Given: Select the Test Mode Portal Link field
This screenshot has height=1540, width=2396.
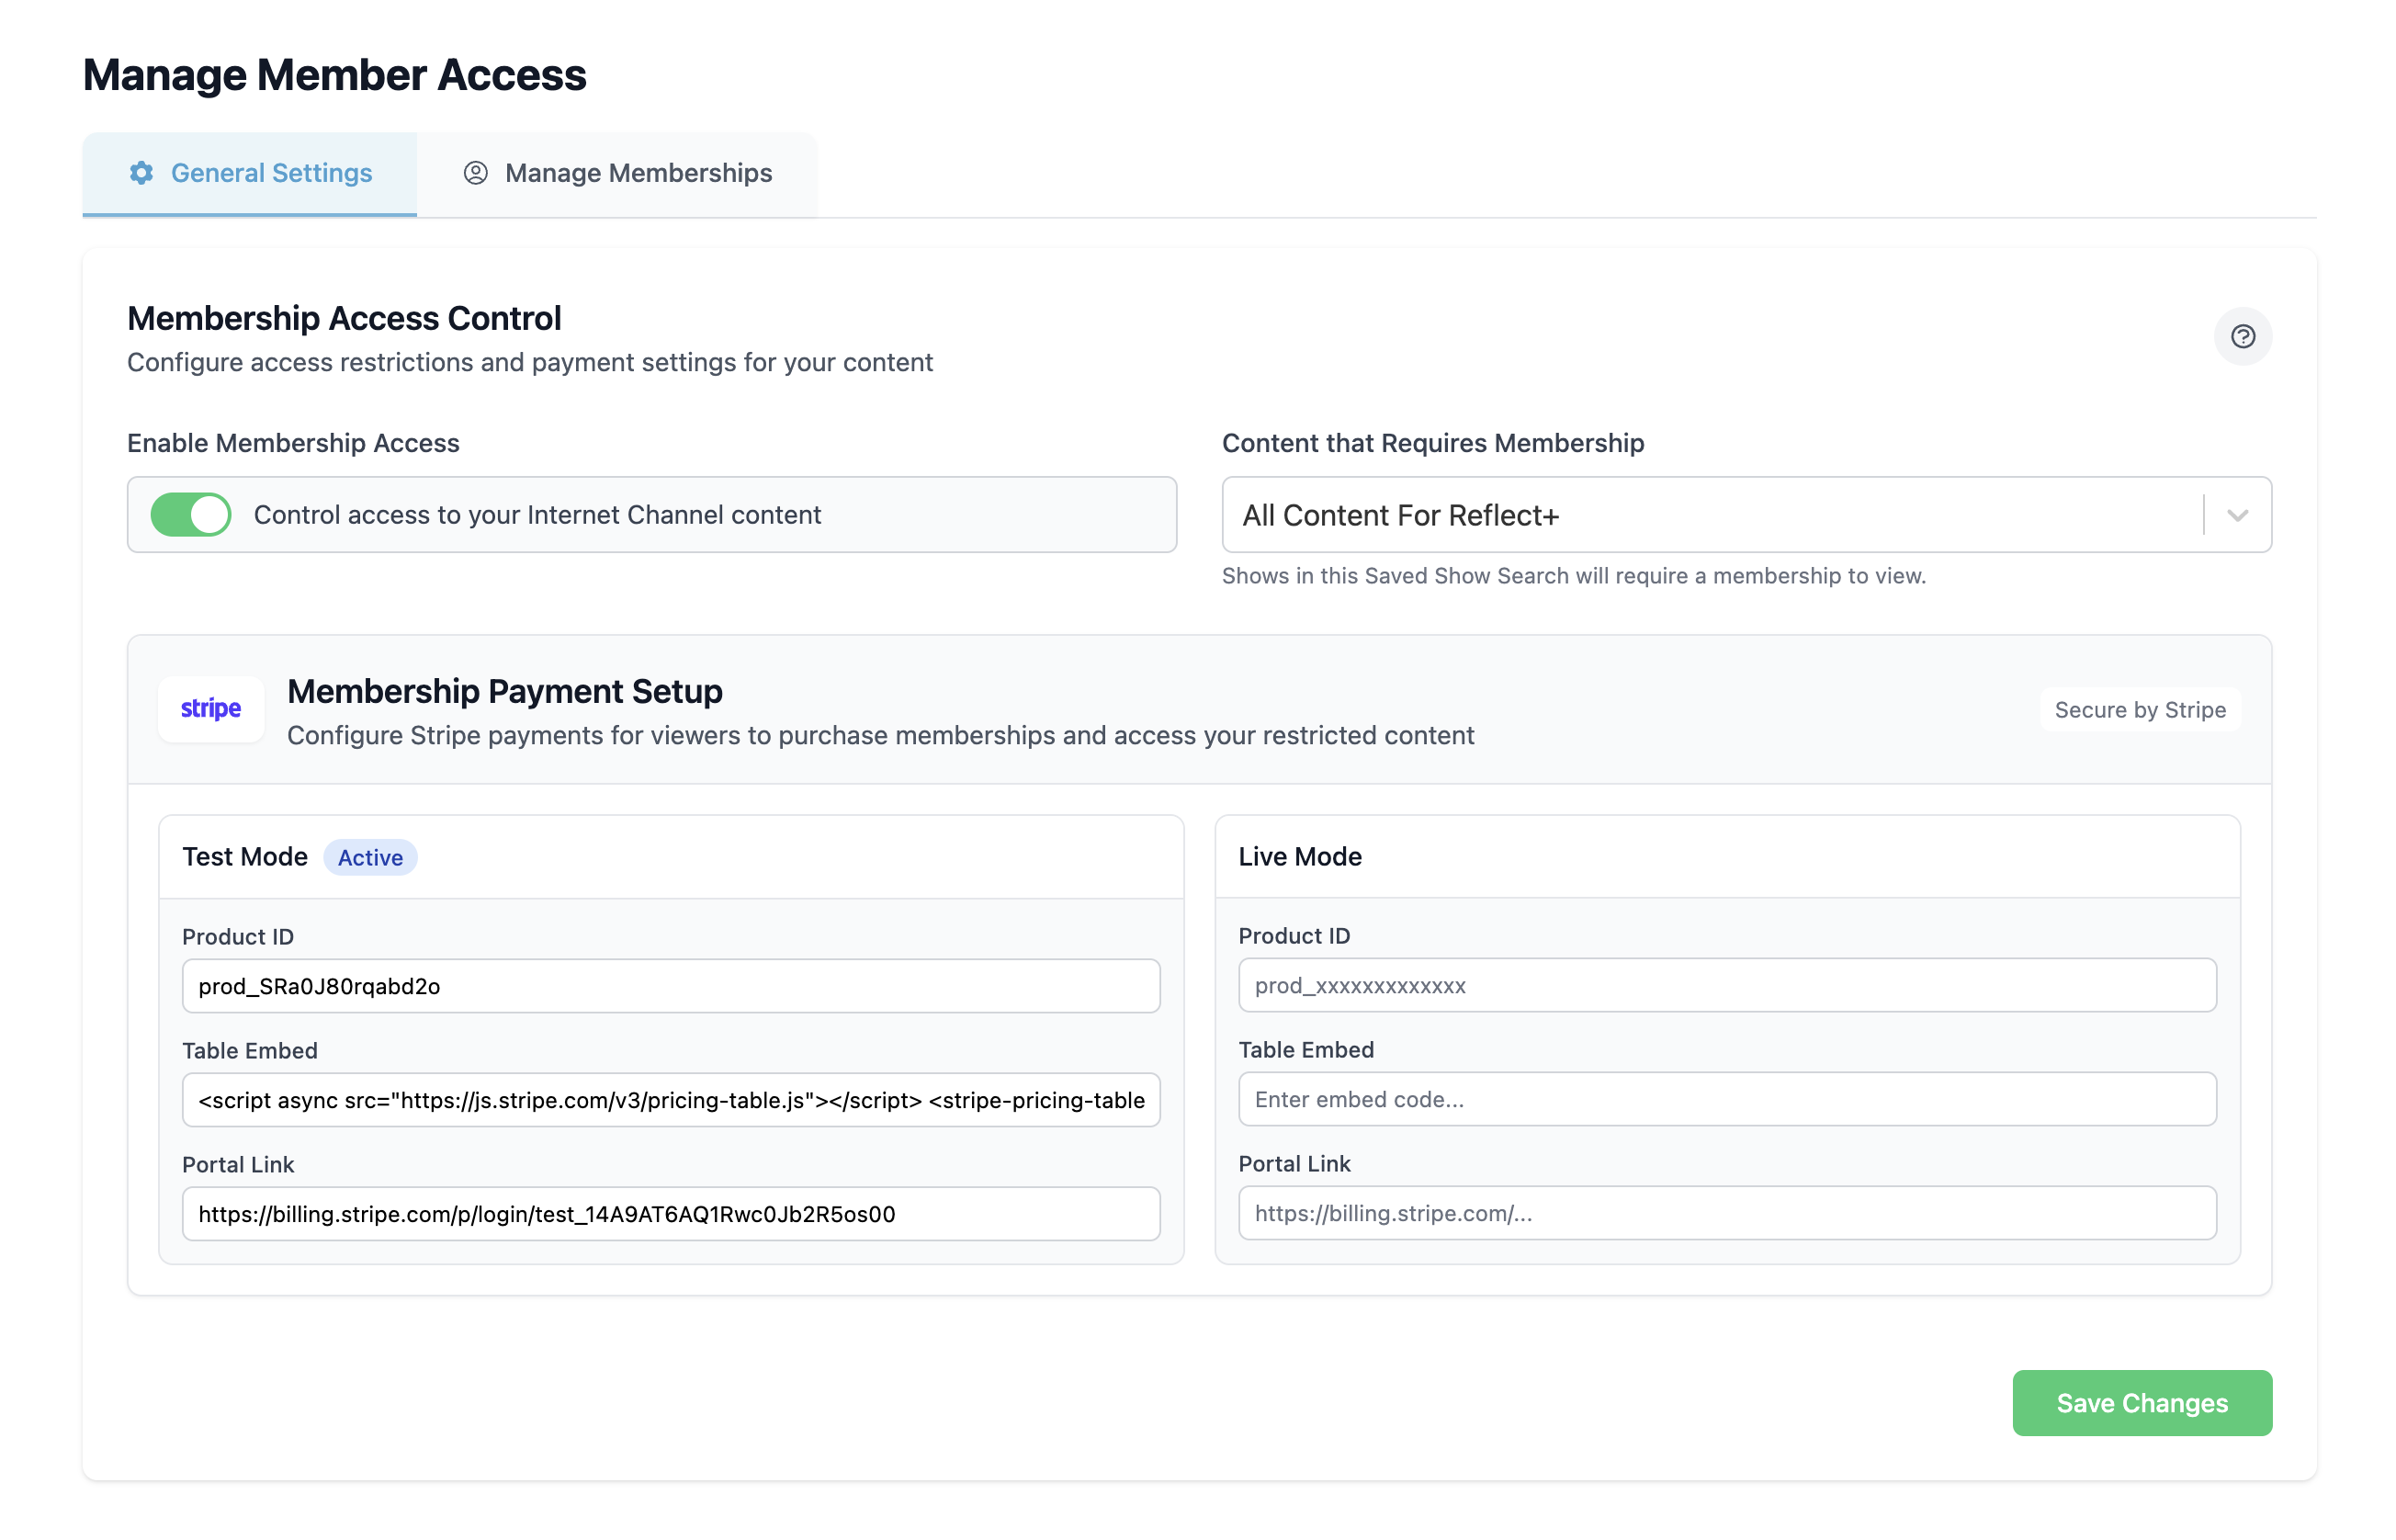Looking at the screenshot, I should (x=670, y=1214).
